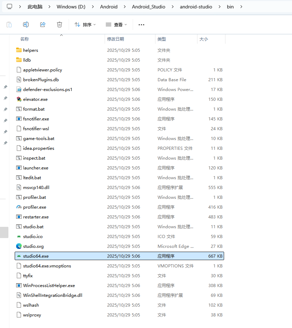Viewport: 292px width, 328px height.
Task: Select file name wslhash
Action: point(31,305)
